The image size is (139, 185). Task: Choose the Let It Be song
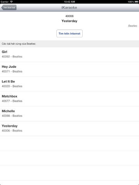click(69, 84)
